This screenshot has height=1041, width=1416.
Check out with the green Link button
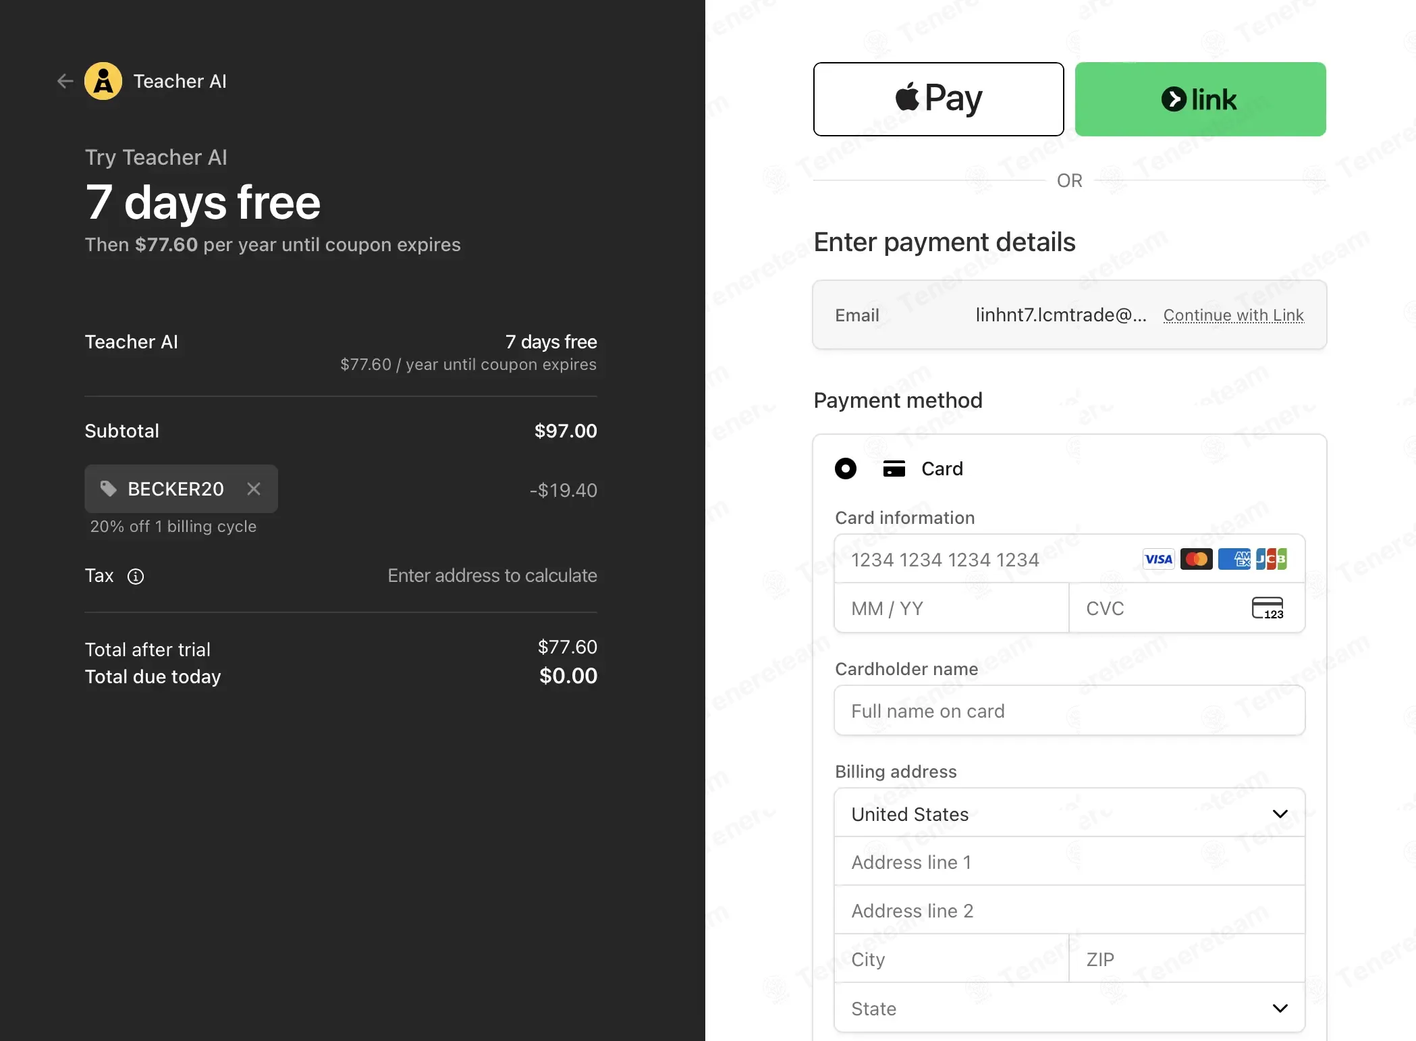tap(1200, 99)
